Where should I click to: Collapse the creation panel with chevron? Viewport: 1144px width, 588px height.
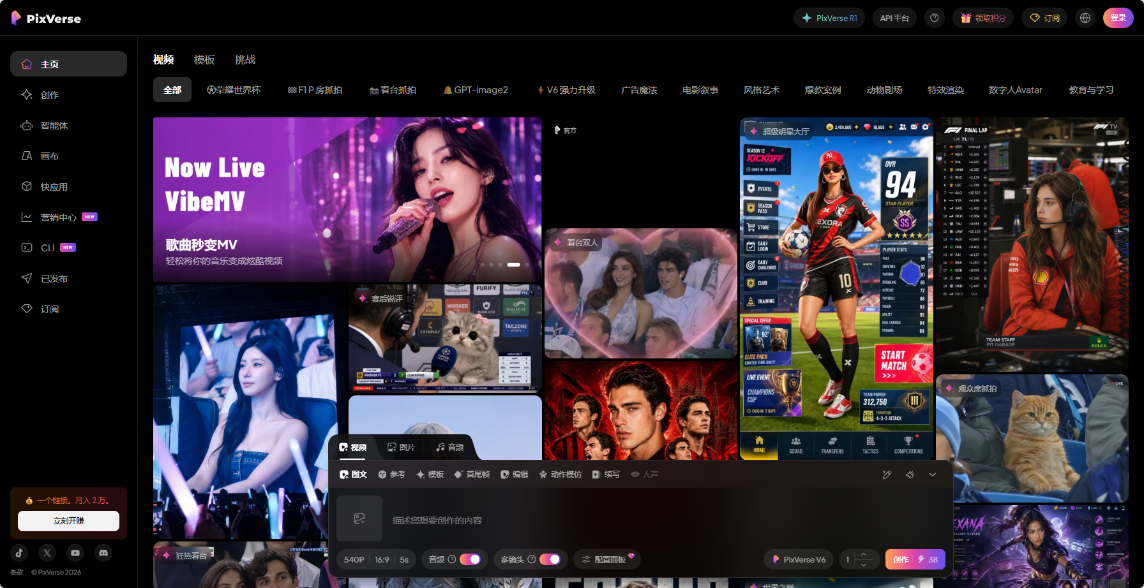tap(933, 474)
